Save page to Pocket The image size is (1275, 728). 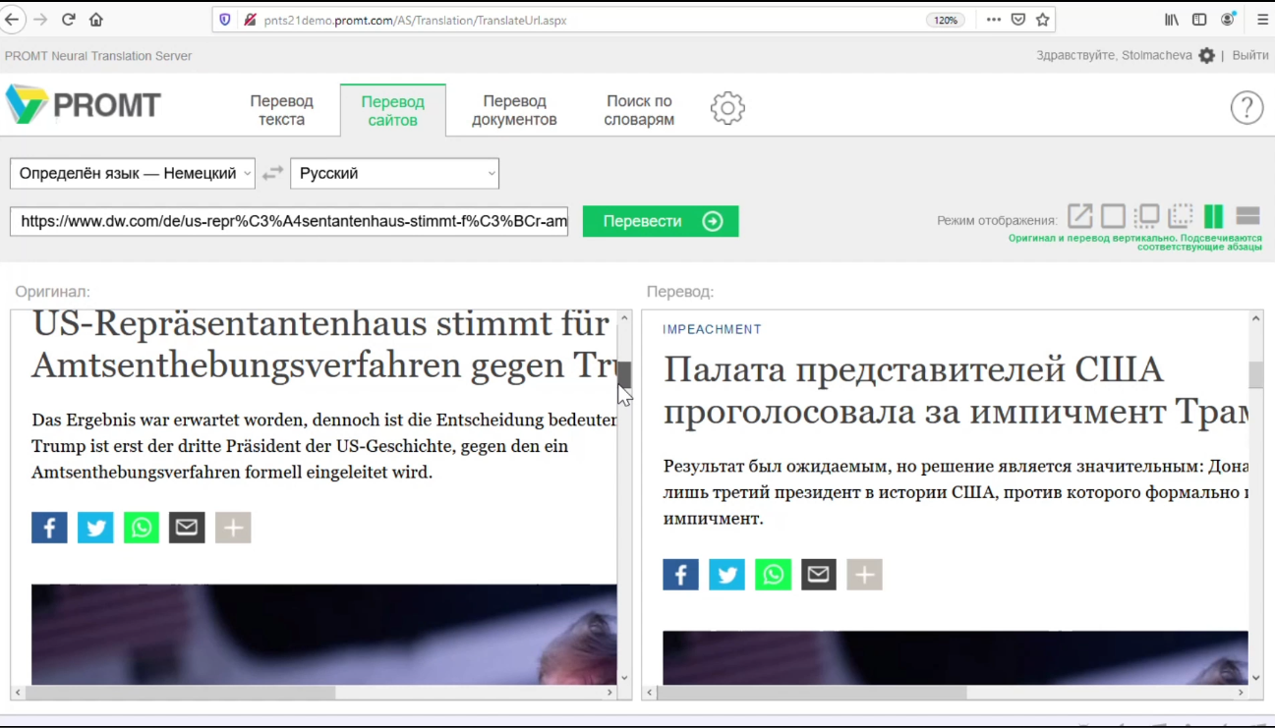pos(1018,20)
